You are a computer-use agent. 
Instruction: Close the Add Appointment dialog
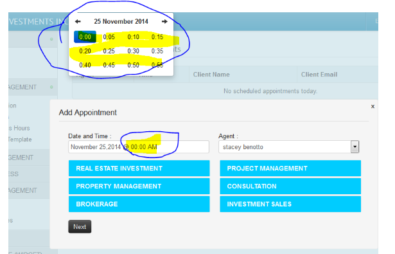tap(373, 107)
